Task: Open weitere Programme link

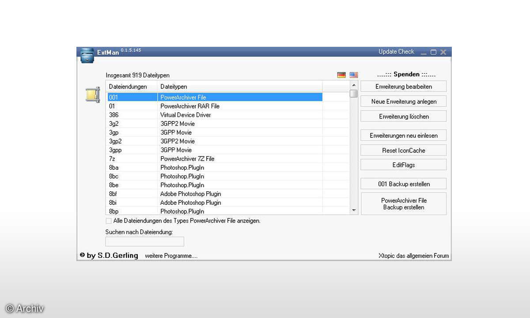Action: (171, 256)
